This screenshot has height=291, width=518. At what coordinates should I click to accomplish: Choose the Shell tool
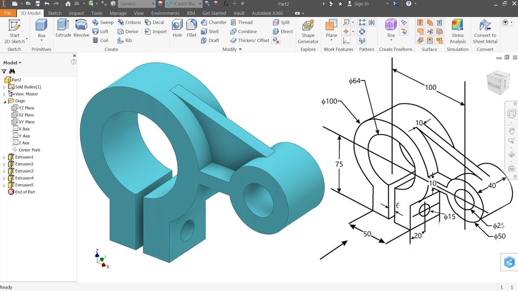[210, 32]
